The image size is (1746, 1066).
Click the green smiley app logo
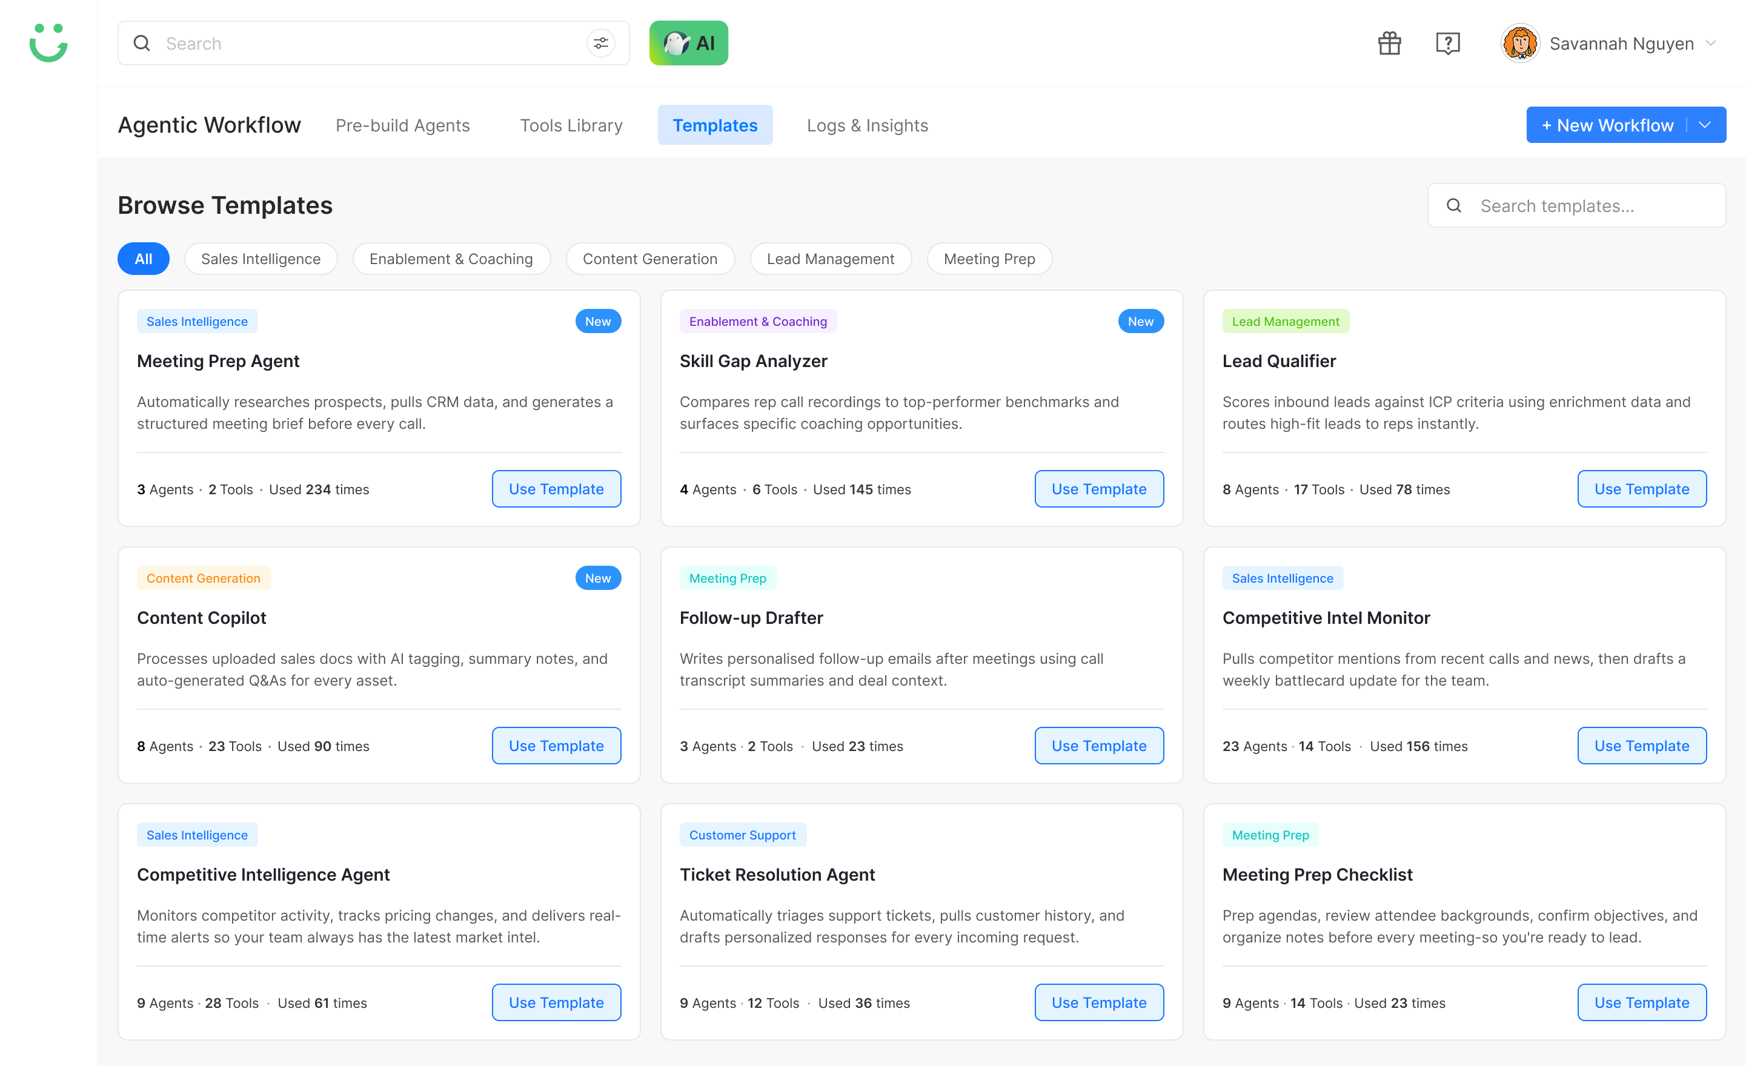(48, 42)
